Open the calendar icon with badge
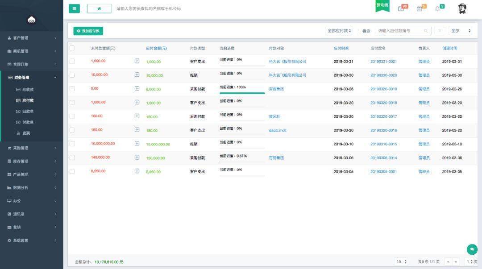482x269 pixels. [x=419, y=8]
